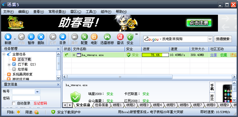Viewport: 238px width, 117px height.
Task: Open 迅雷游游 game icon
Action: 107,37
